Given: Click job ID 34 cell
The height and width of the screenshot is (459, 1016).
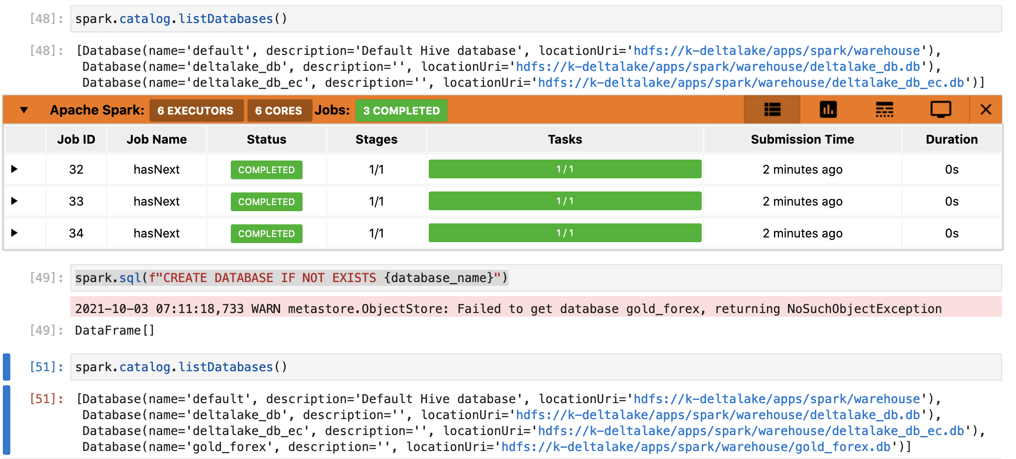Looking at the screenshot, I should pyautogui.click(x=76, y=233).
